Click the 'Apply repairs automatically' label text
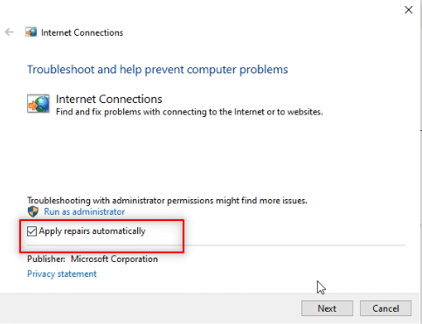This screenshot has width=422, height=324. [92, 231]
